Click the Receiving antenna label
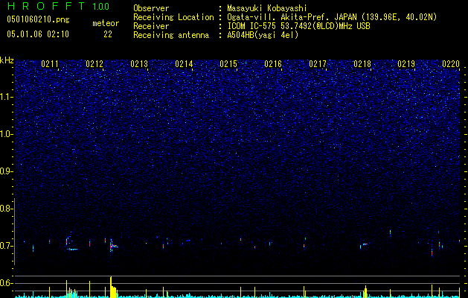This screenshot has height=298, width=468. pyautogui.click(x=171, y=35)
